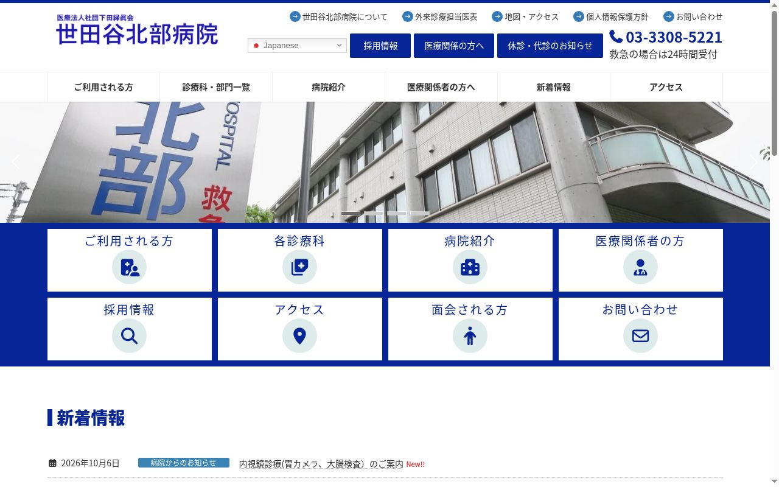Open ご利用される方 in the main navigation
779x487 pixels.
coord(103,87)
